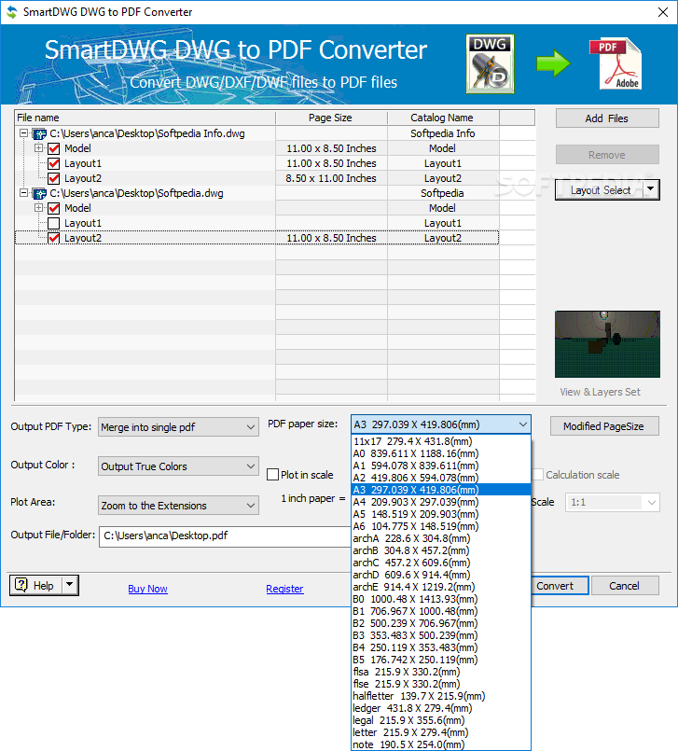The image size is (678, 751).
Task: Collapse the Softpedia Info.dwg tree node
Action: 23,133
